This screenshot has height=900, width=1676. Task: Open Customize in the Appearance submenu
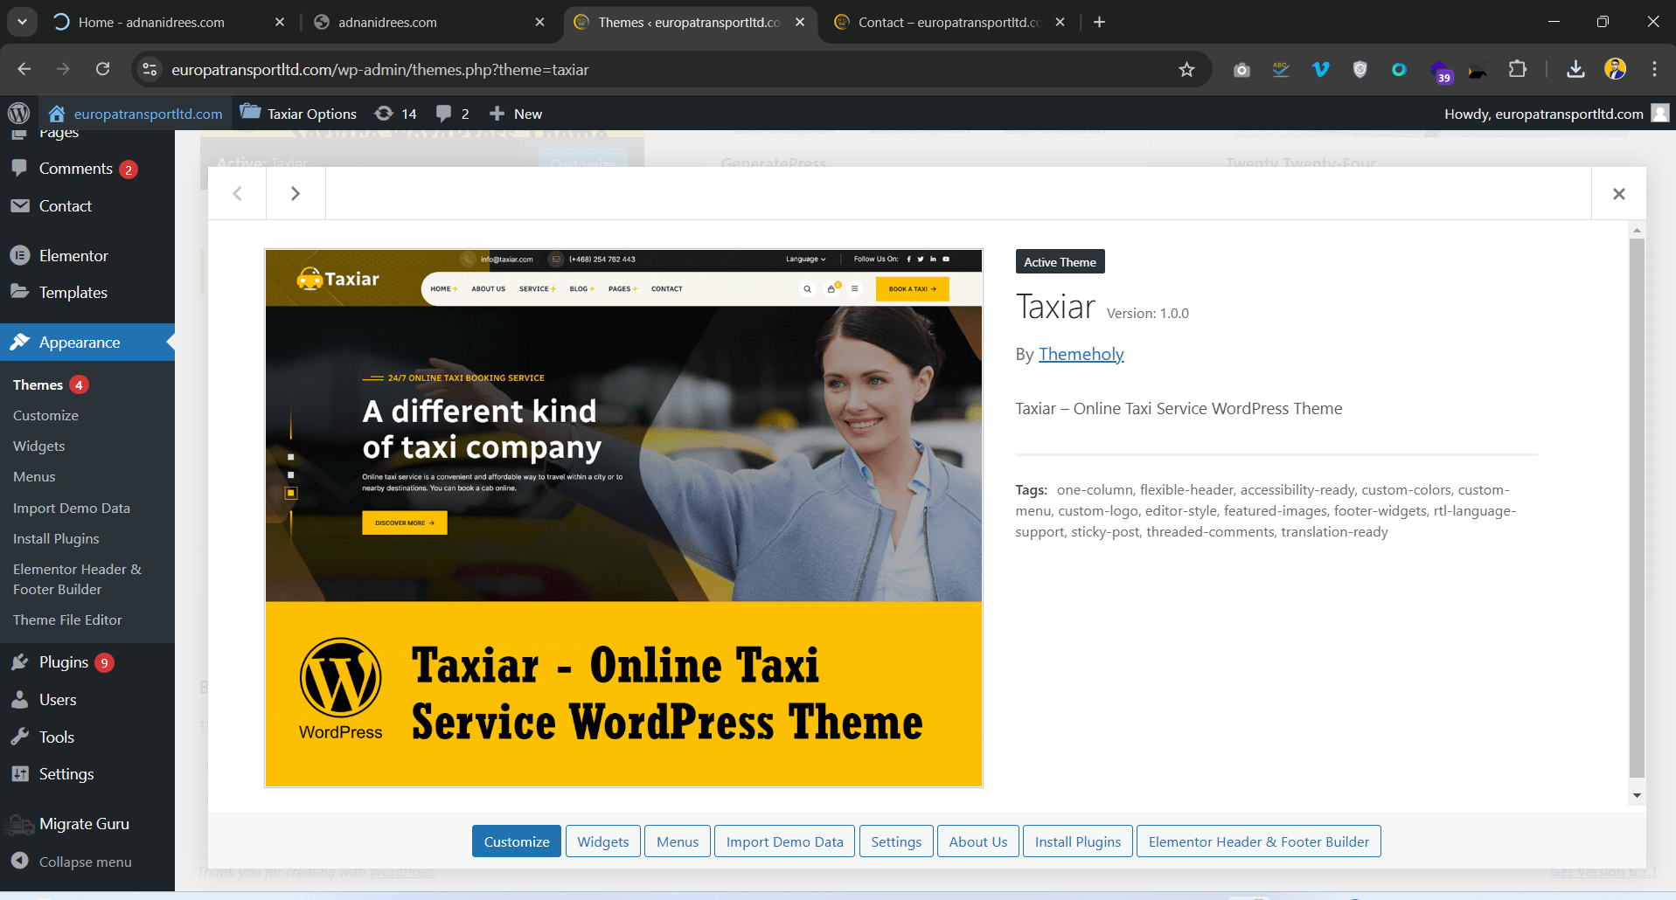pos(45,415)
